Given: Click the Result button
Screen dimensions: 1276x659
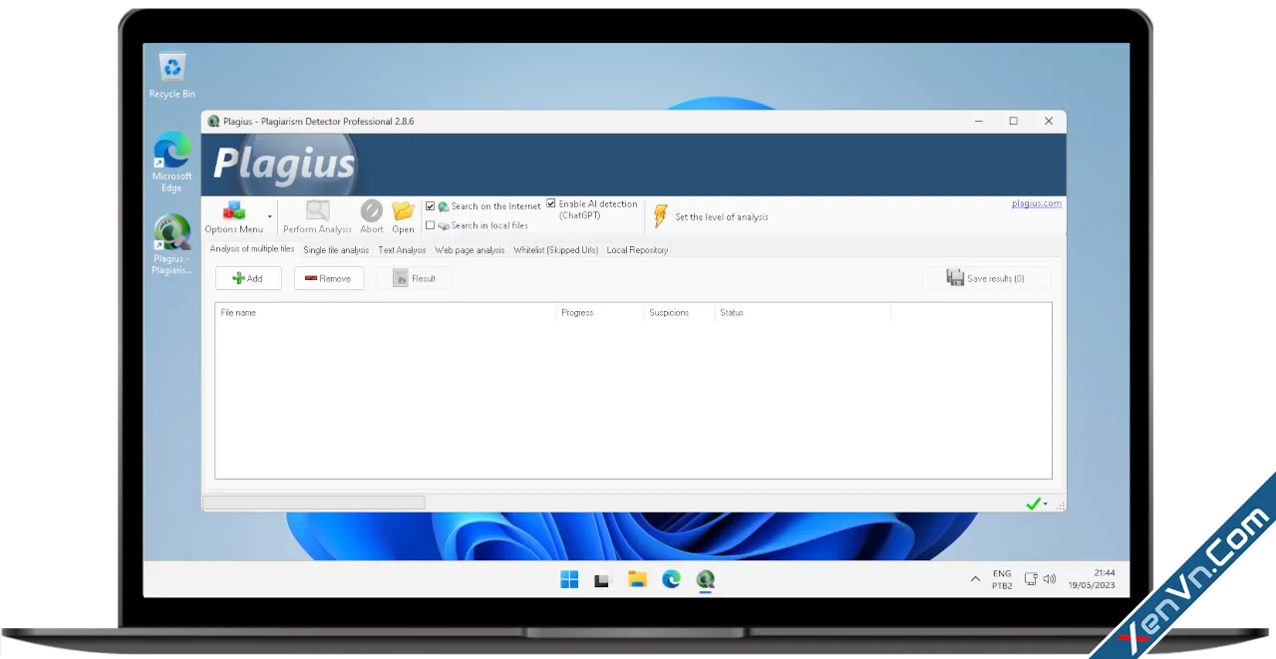Looking at the screenshot, I should (x=414, y=278).
